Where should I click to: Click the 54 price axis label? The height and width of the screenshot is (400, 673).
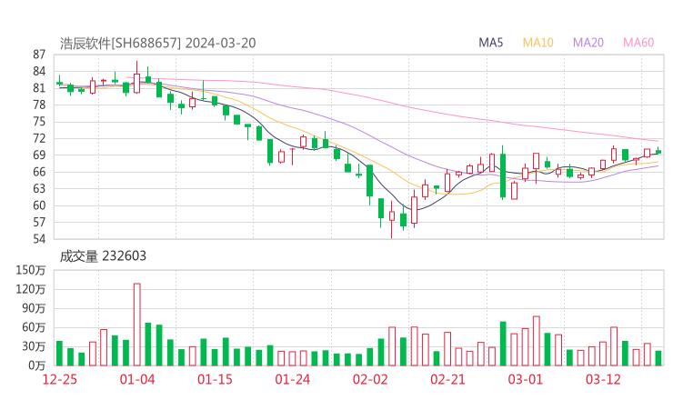click(38, 238)
